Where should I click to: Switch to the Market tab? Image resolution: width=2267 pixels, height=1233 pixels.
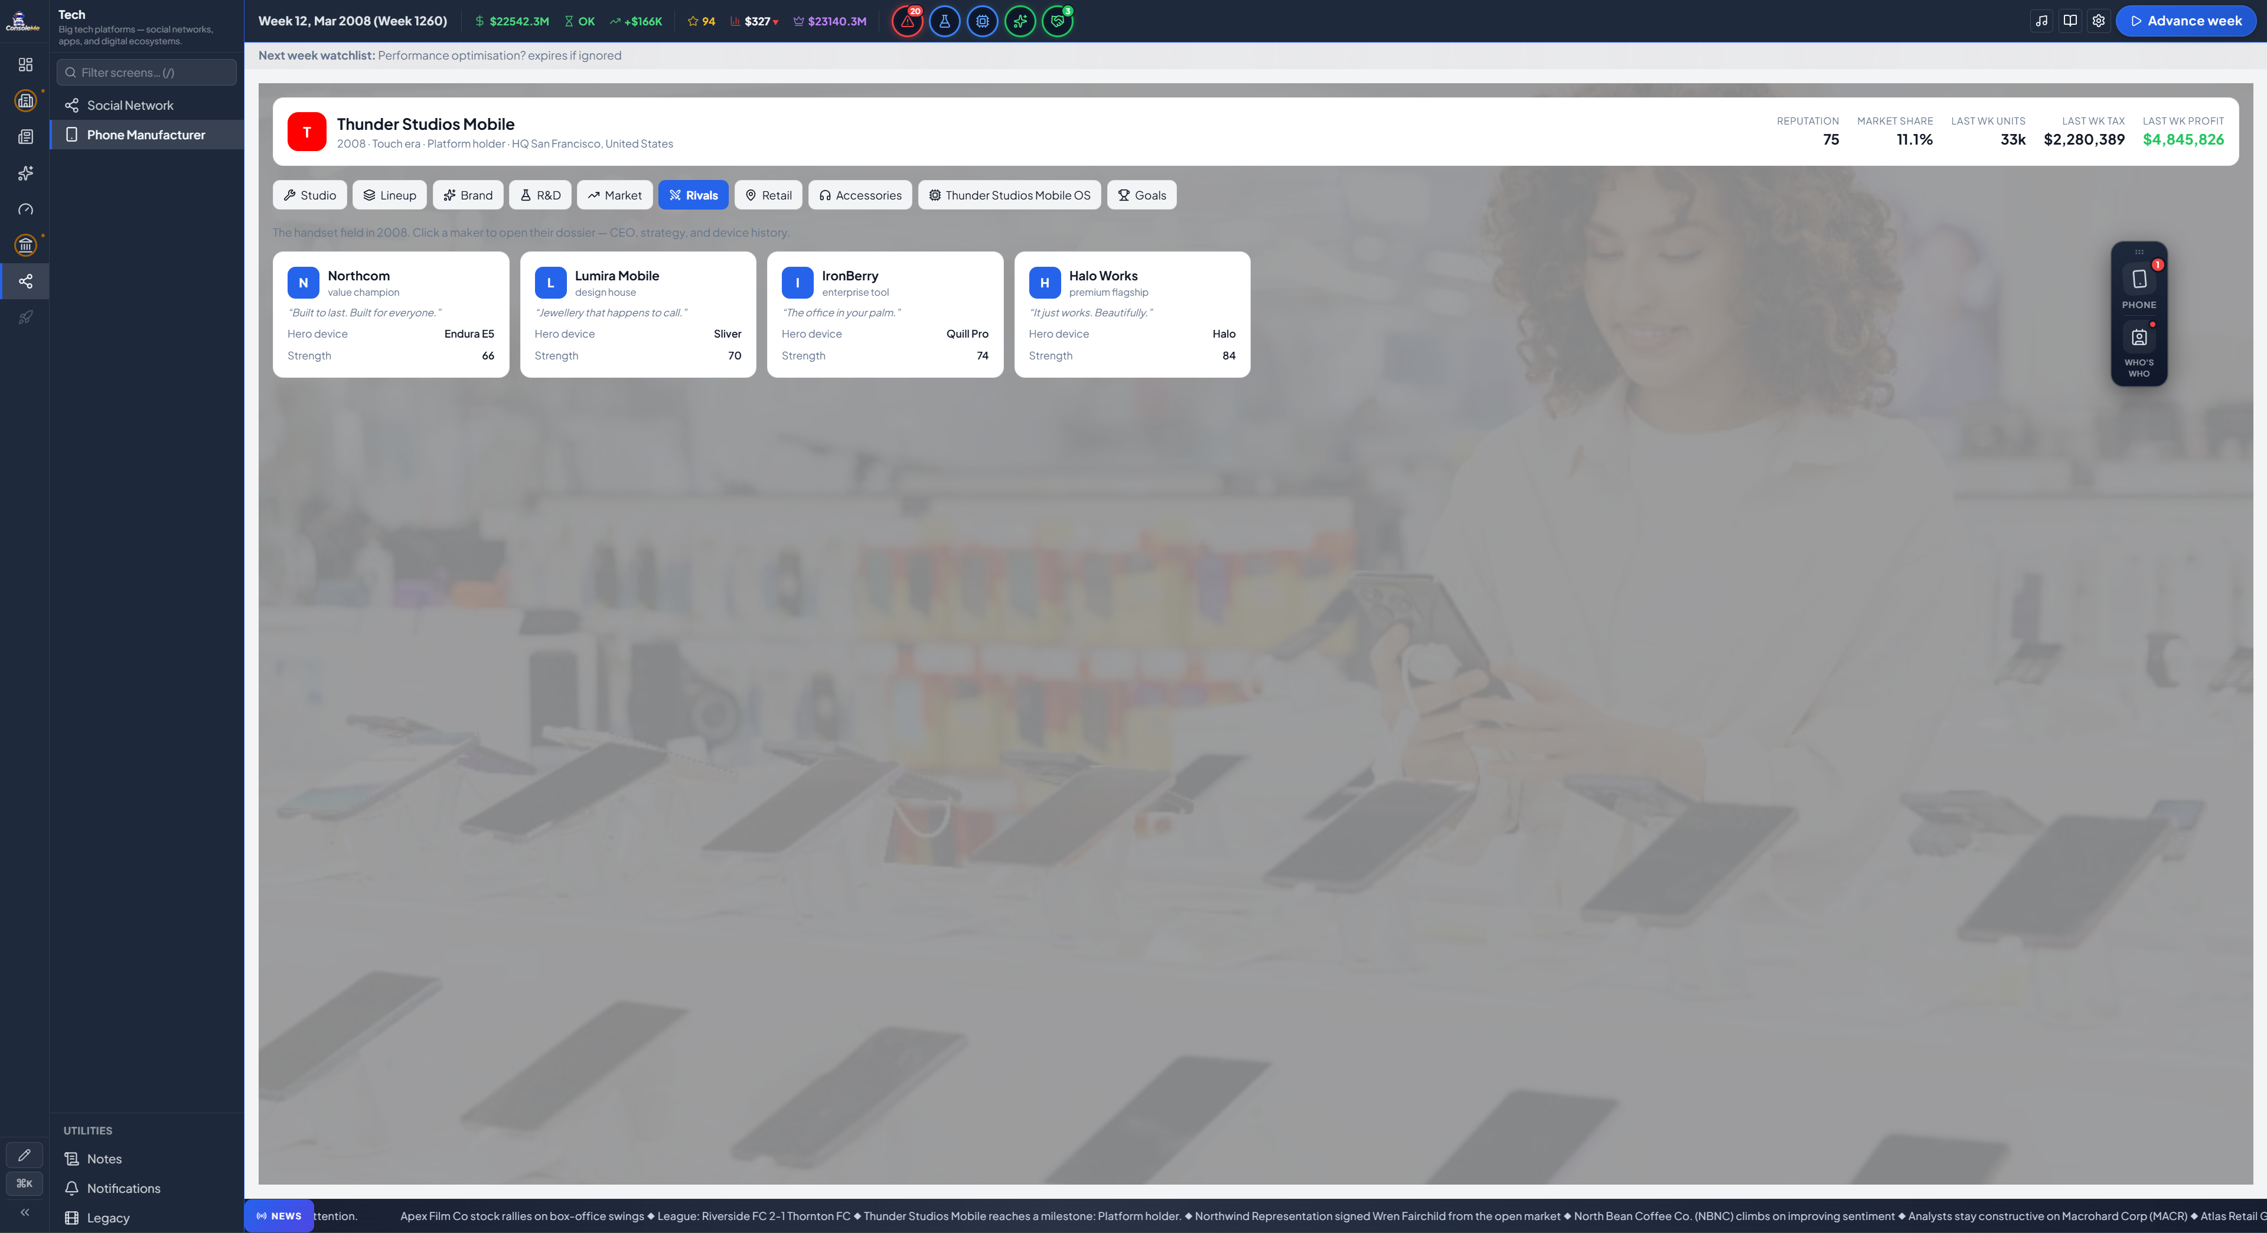coord(614,195)
